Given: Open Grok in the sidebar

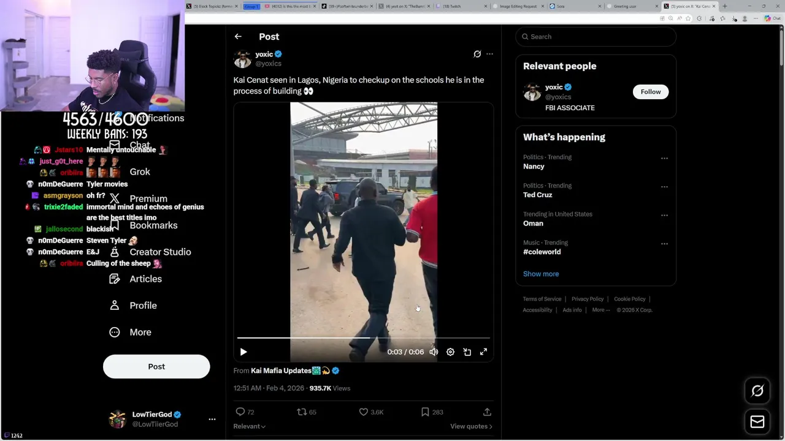Looking at the screenshot, I should point(140,172).
